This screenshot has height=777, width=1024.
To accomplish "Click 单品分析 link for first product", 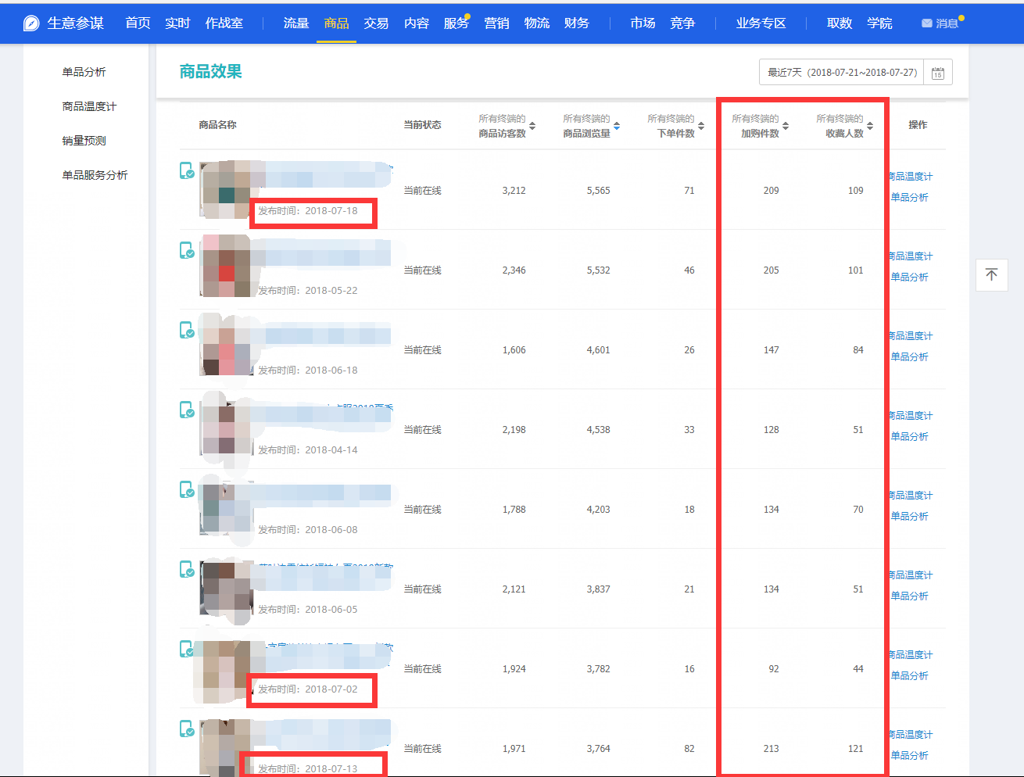I will [x=910, y=198].
